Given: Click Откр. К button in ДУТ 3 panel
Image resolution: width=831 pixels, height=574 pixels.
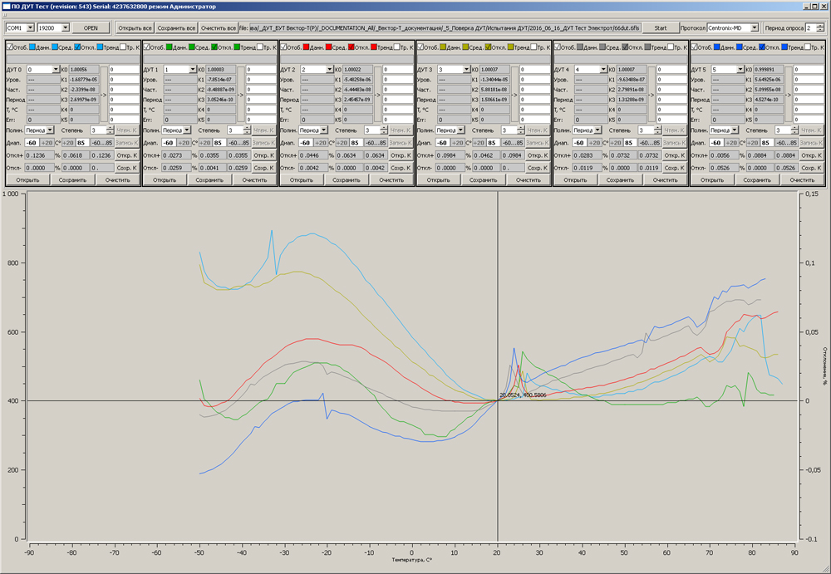Looking at the screenshot, I should point(538,155).
